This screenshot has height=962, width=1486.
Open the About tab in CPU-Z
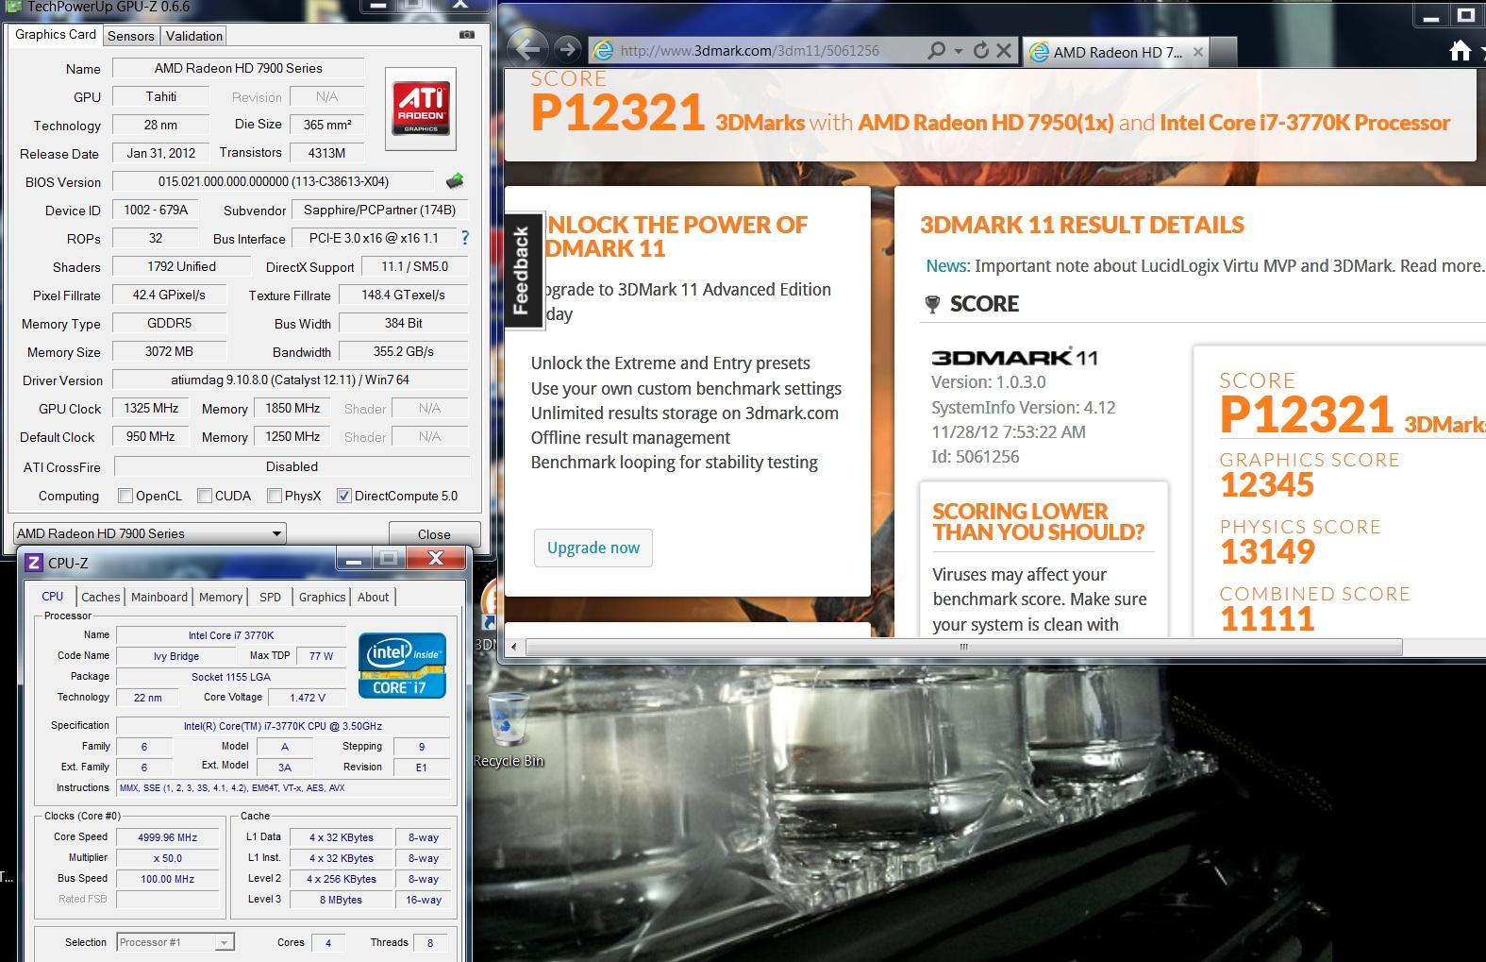coord(374,597)
